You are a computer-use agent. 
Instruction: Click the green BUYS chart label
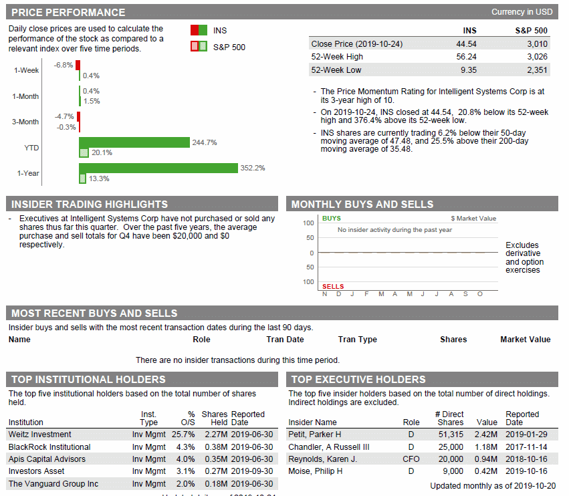[332, 219]
